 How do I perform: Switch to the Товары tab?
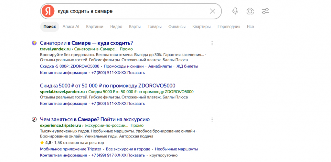click(x=155, y=27)
